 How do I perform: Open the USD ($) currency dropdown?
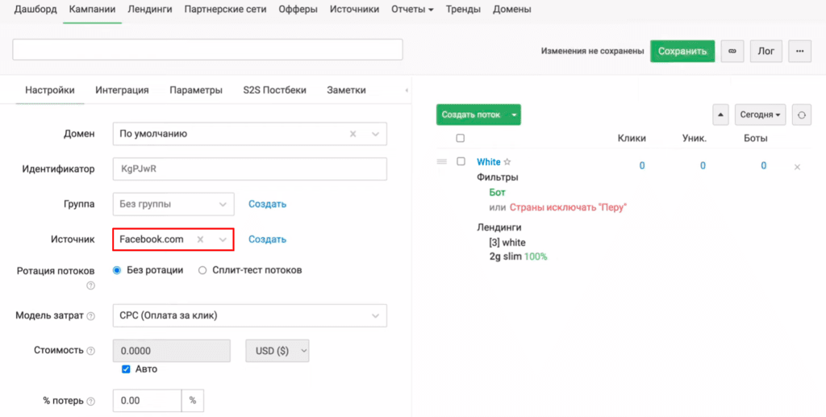[277, 351]
